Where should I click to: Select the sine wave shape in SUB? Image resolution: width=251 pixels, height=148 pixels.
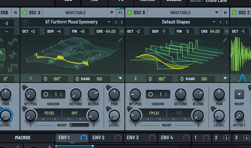tap(13, 42)
